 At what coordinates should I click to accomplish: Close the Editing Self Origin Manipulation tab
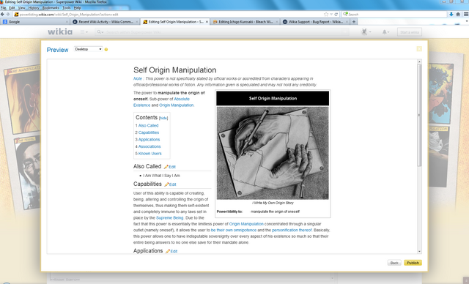click(x=207, y=22)
